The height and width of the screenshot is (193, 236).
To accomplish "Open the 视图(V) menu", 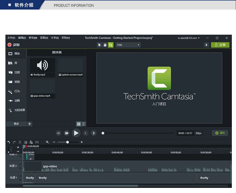I will pyautogui.click(x=44, y=38).
